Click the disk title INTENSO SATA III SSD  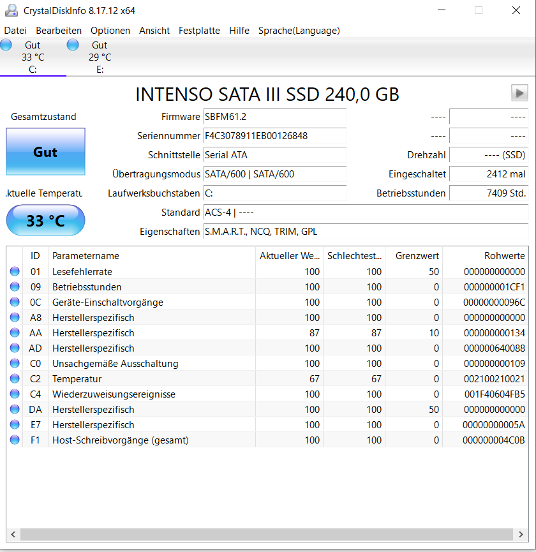267,94
